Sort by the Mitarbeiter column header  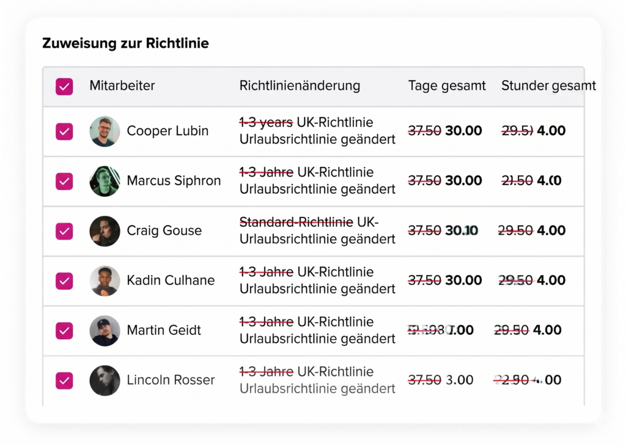point(122,86)
